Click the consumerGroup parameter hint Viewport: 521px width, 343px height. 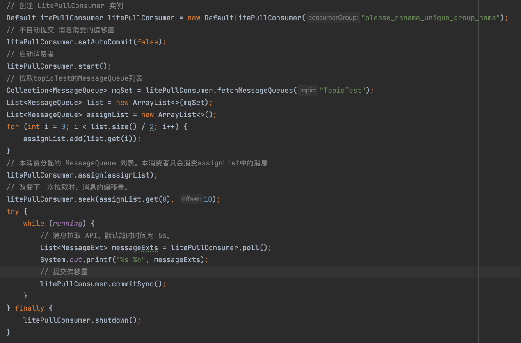click(333, 18)
